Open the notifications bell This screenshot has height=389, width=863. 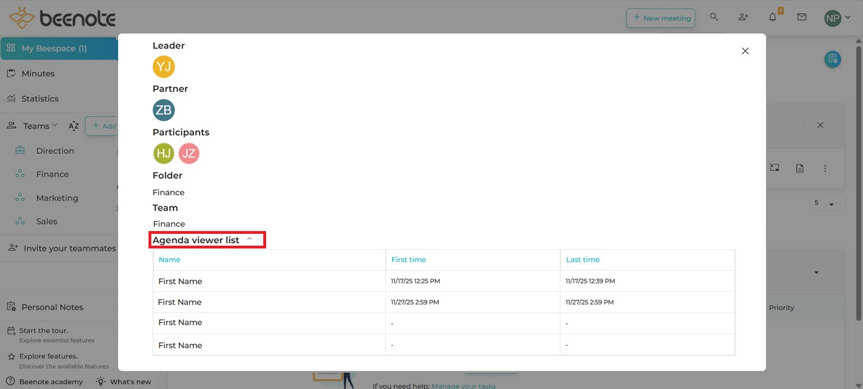[772, 17]
